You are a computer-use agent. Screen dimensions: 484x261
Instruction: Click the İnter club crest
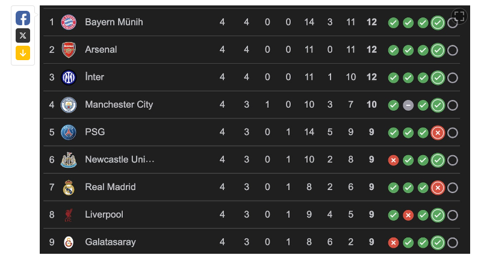point(69,78)
